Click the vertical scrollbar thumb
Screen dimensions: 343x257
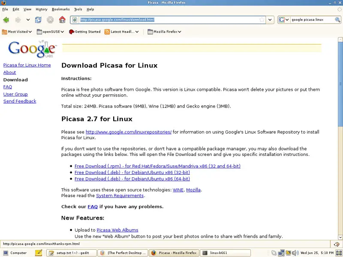340,84
